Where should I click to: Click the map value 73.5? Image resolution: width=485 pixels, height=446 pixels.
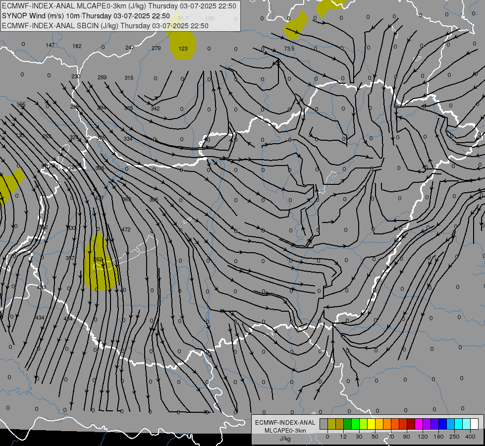coord(289,49)
